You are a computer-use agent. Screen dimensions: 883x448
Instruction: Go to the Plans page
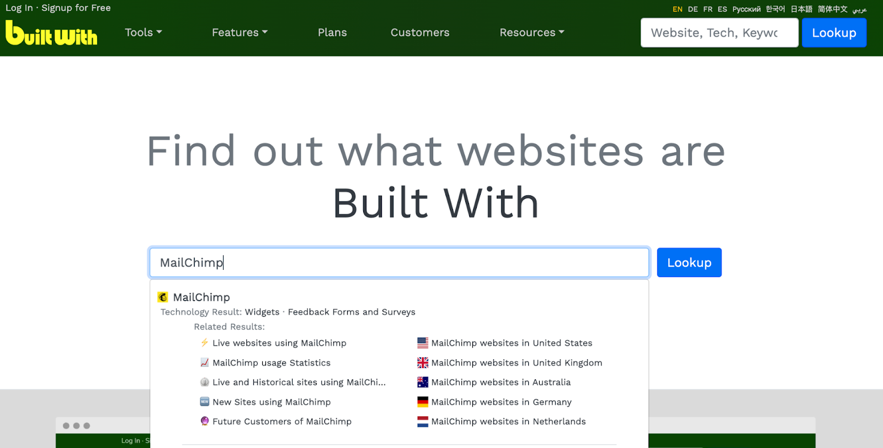pyautogui.click(x=332, y=33)
